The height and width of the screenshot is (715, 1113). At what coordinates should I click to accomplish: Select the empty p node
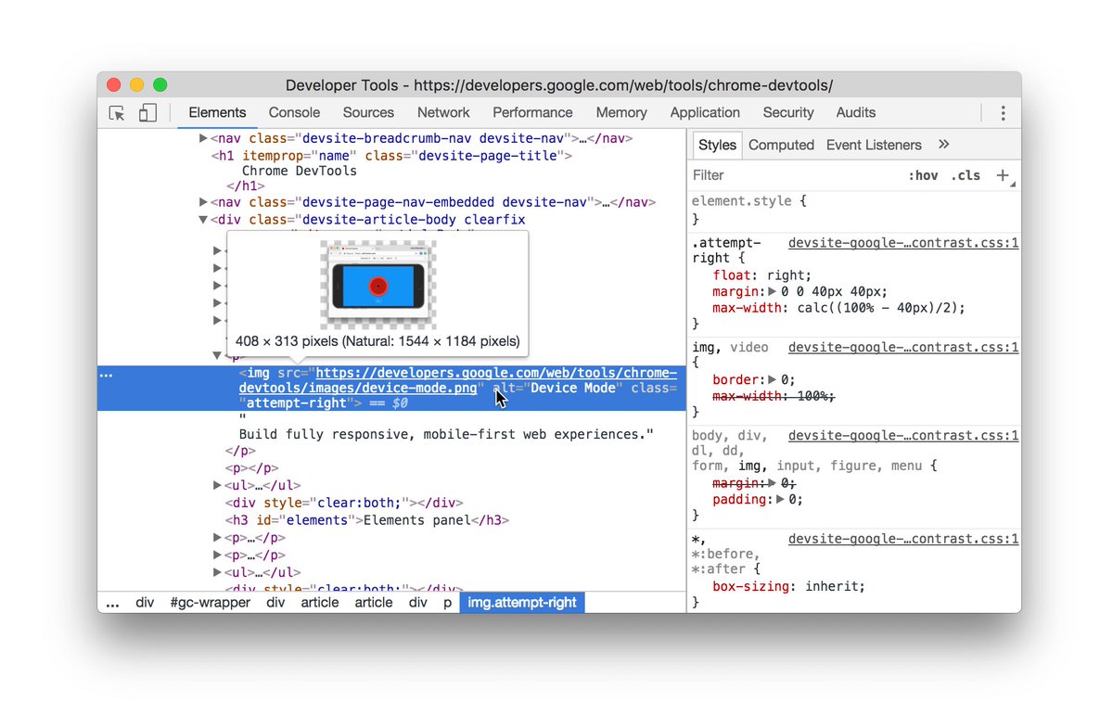point(251,468)
